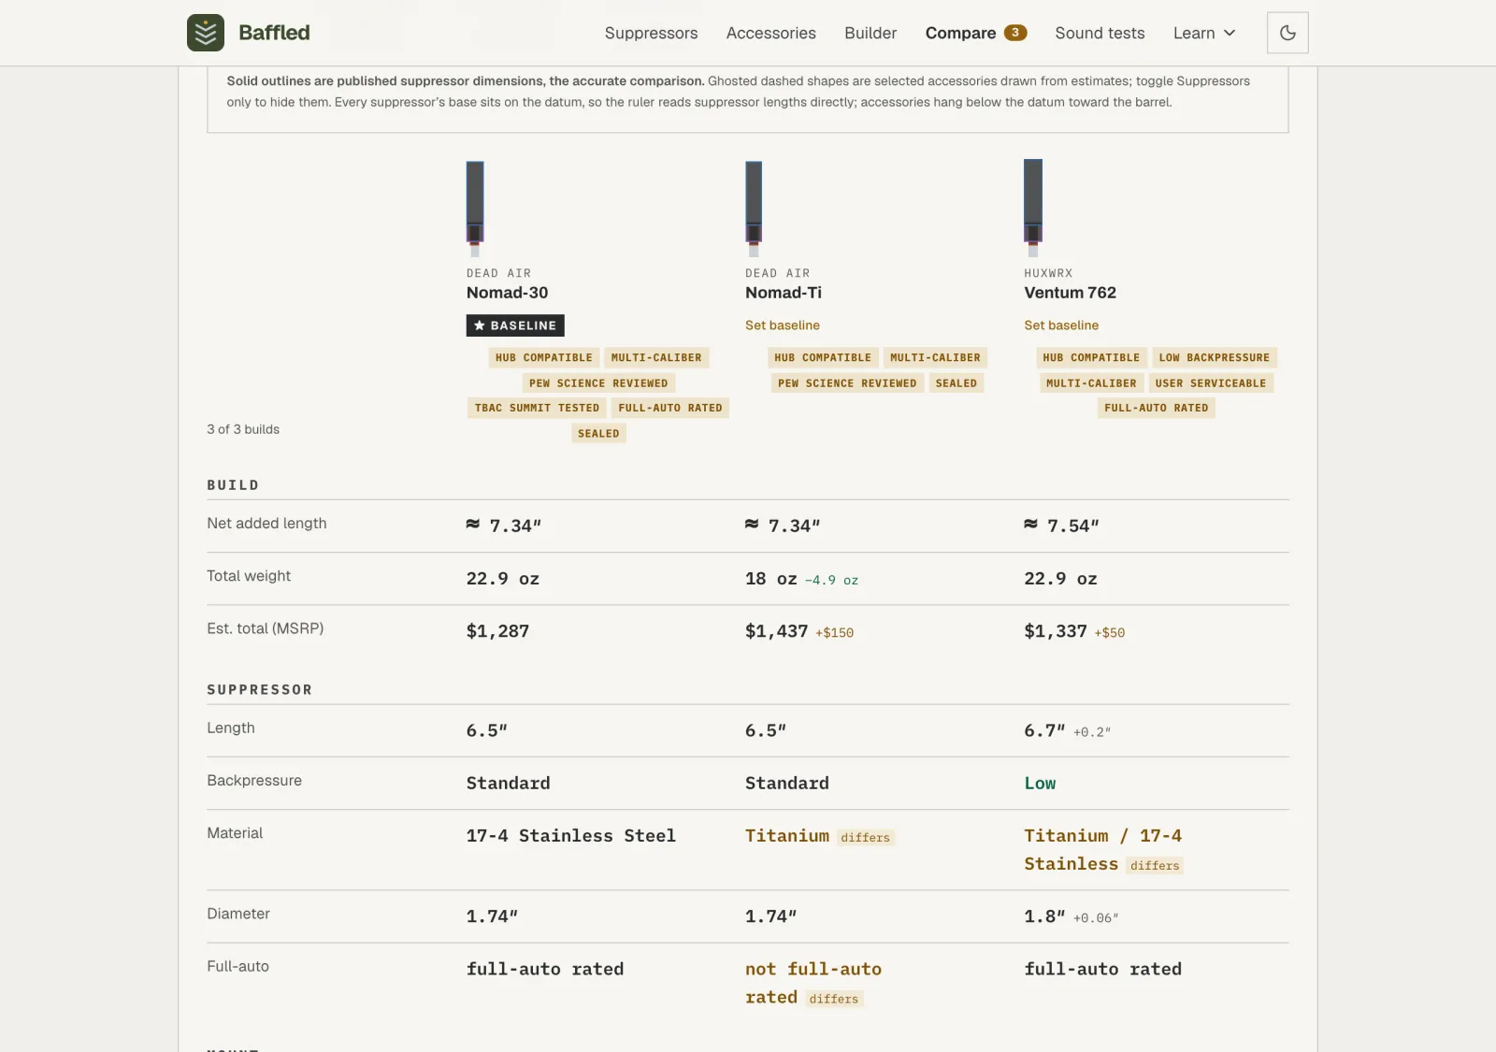The height and width of the screenshot is (1052, 1496).
Task: Click HUB COMPATIBLE tag under Nomad-30
Action: [543, 358]
